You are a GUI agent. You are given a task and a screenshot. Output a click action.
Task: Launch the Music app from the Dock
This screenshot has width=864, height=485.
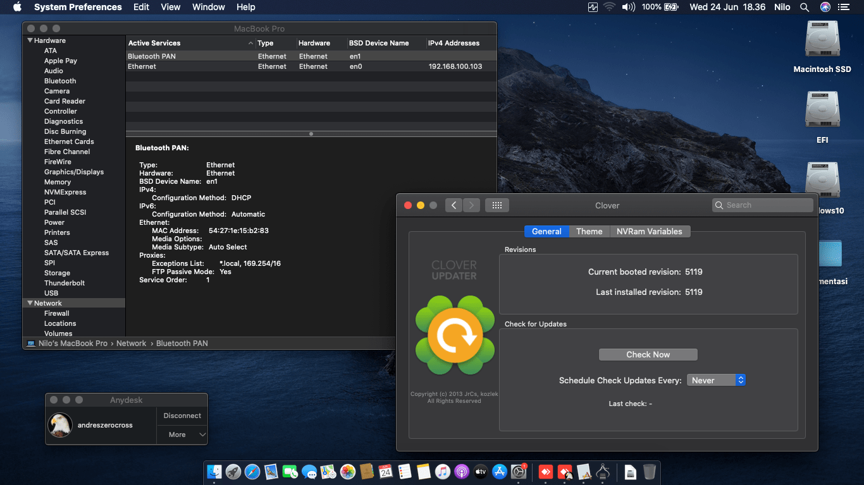tap(443, 472)
